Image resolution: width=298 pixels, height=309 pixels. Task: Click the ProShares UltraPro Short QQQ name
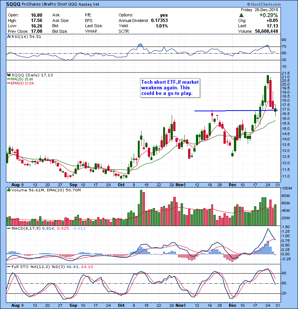click(49, 4)
